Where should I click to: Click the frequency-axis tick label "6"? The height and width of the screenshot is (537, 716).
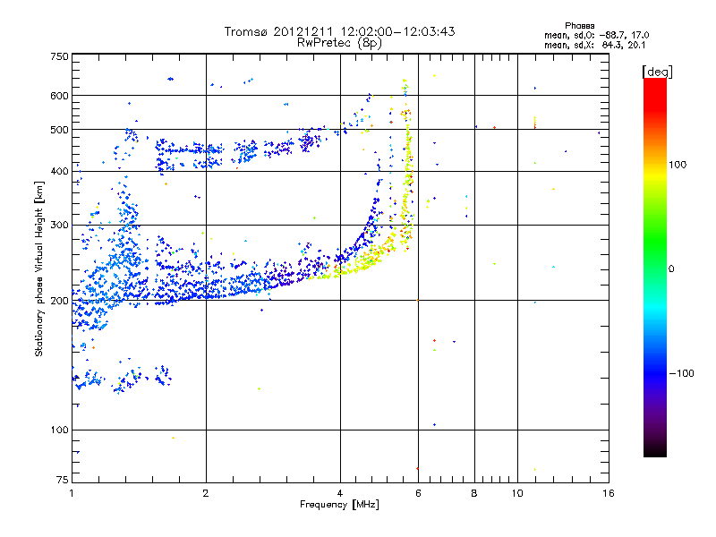pos(418,493)
